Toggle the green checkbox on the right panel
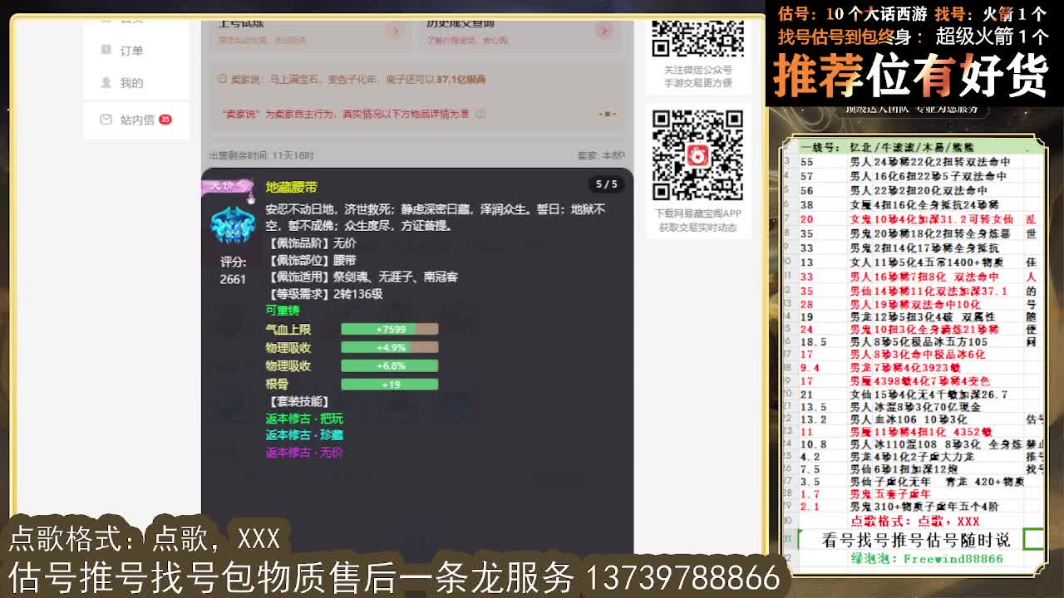 [1034, 538]
